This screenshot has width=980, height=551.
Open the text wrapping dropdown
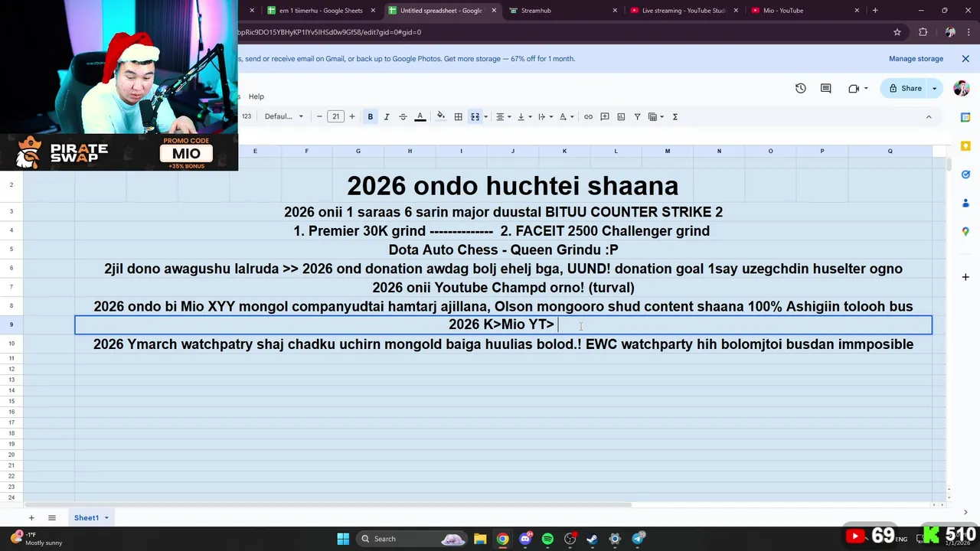545,117
